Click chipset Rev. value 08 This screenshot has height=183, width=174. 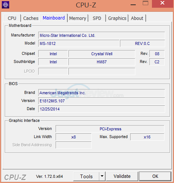157,54
